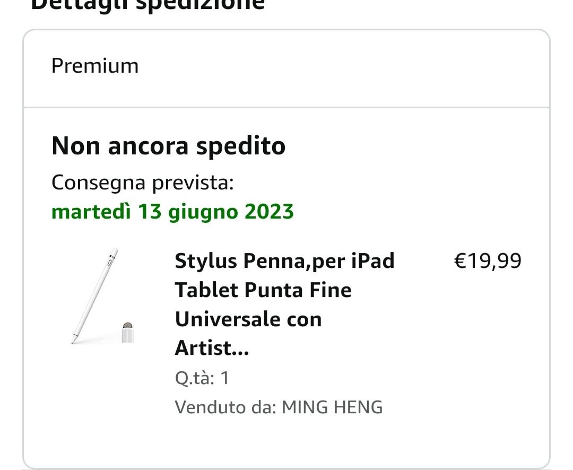Click the "Venduto da:" label
This screenshot has height=470, width=573.
(x=225, y=407)
